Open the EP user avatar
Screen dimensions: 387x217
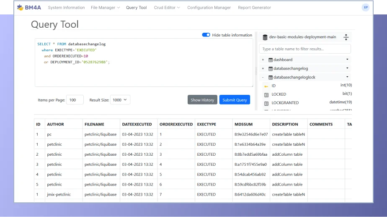tap(366, 8)
